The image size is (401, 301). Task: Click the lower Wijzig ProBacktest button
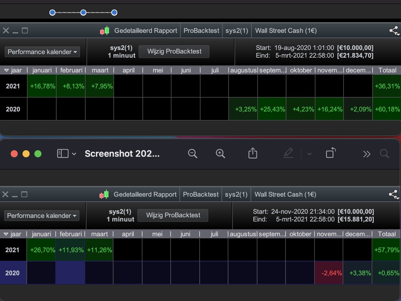[173, 215]
